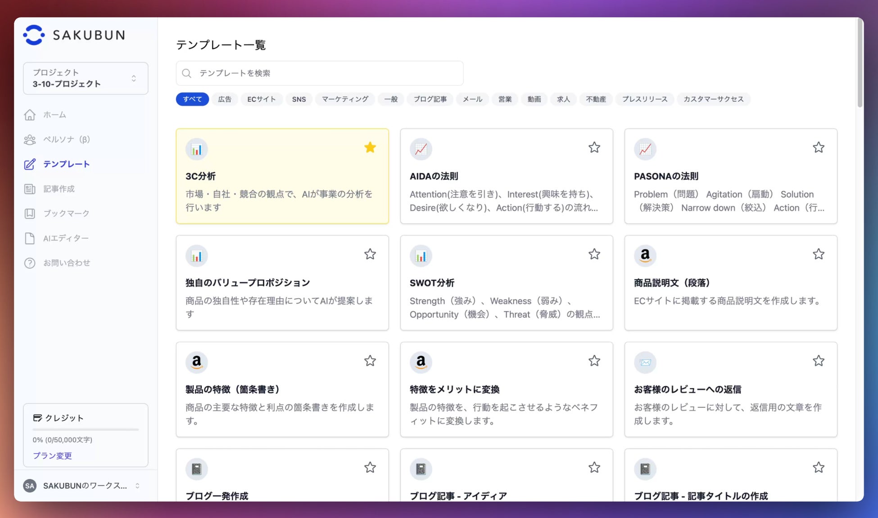
Task: Favorite the お客様のレビューへの返信 star
Action: 819,361
